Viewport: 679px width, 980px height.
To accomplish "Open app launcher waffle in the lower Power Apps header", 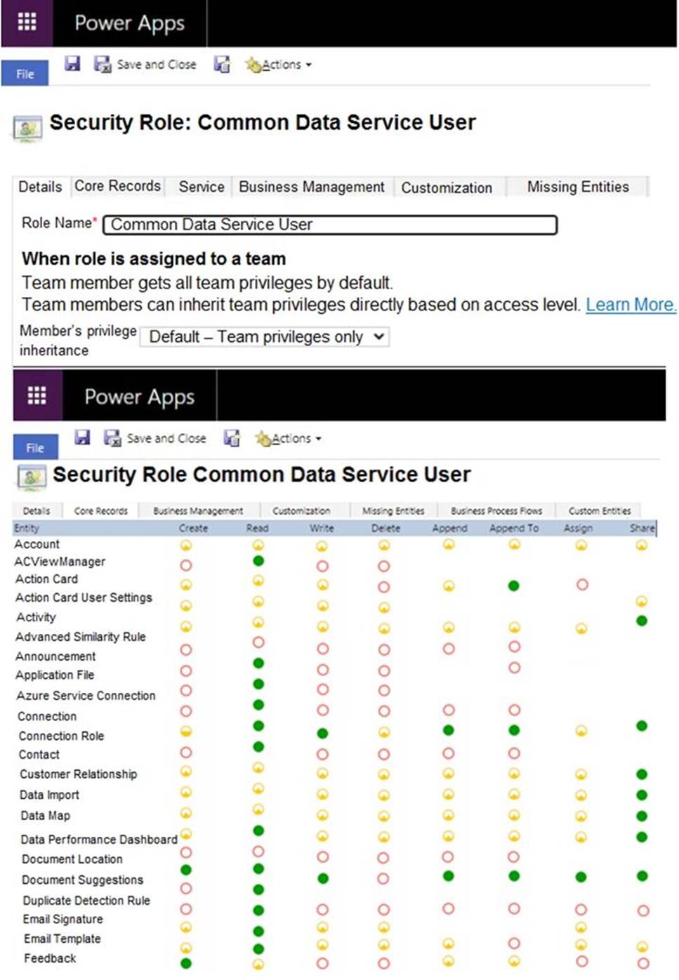I will 37,396.
